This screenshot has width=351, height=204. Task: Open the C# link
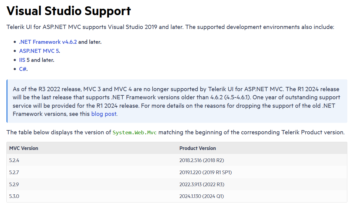pos(23,69)
